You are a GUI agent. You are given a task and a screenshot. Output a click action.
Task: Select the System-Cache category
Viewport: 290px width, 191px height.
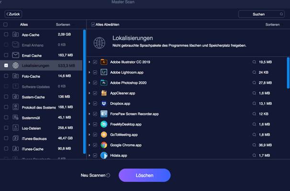click(x=41, y=97)
